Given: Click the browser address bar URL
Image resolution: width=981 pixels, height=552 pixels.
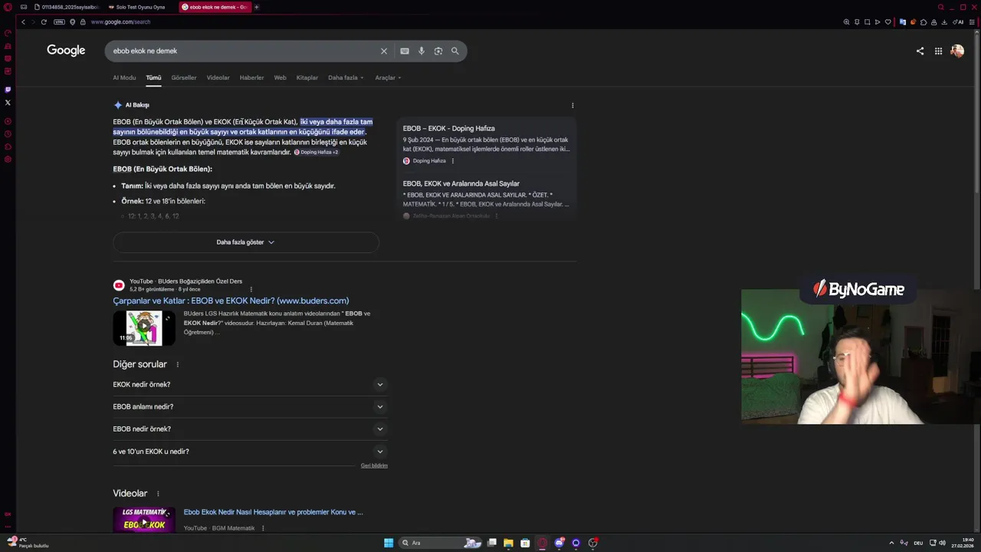Looking at the screenshot, I should coord(120,22).
